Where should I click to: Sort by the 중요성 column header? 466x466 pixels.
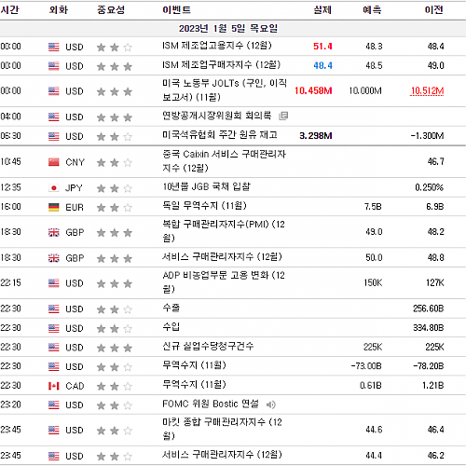click(111, 10)
